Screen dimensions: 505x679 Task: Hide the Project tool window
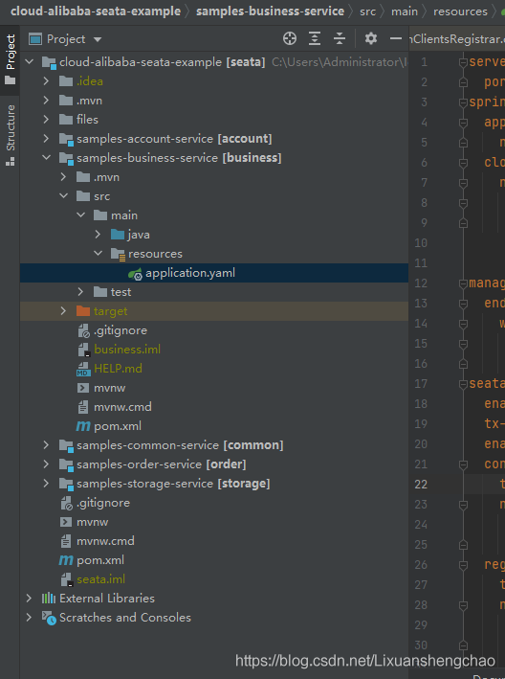tap(396, 39)
